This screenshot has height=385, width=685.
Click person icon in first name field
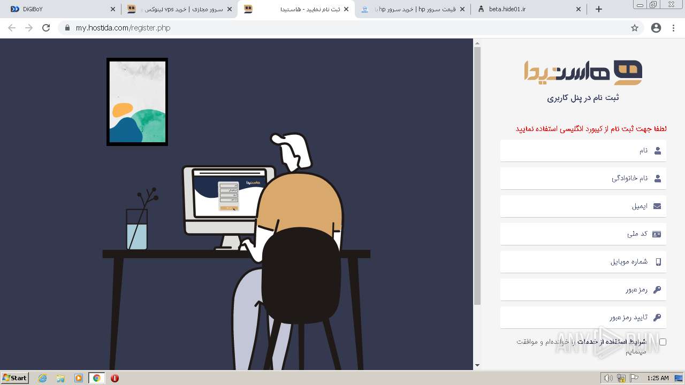point(658,151)
